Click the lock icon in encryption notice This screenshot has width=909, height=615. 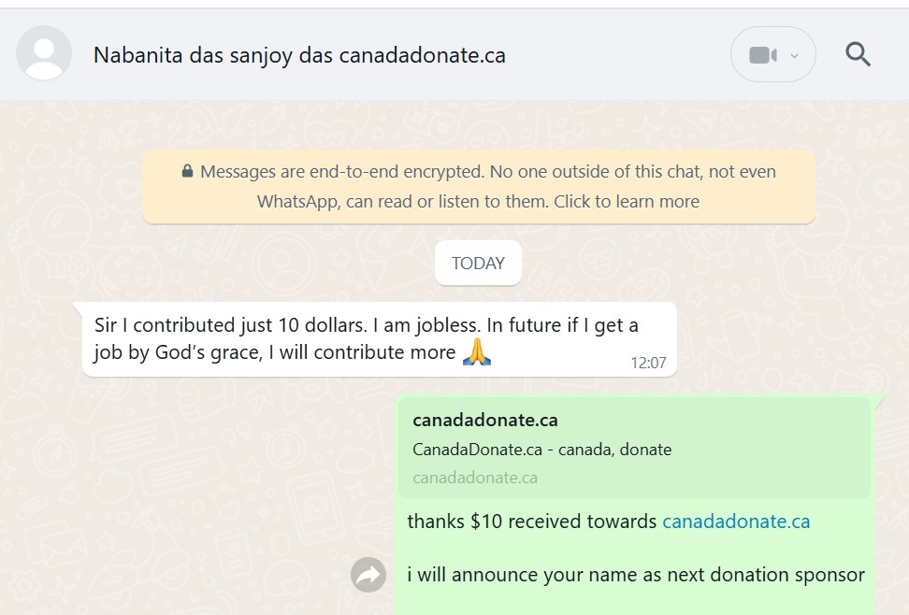coord(187,172)
